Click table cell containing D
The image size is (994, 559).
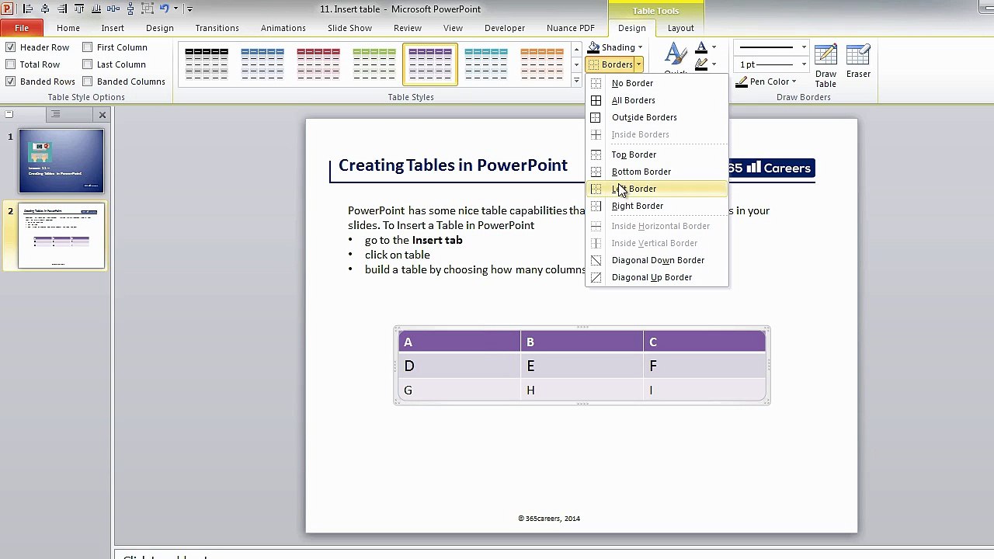click(460, 366)
